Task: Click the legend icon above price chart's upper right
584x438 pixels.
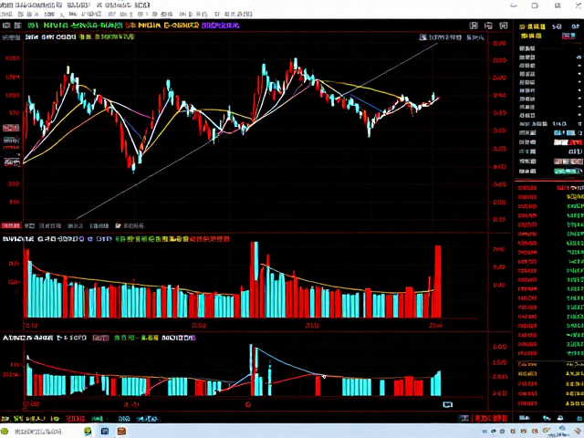Action: coord(422,37)
